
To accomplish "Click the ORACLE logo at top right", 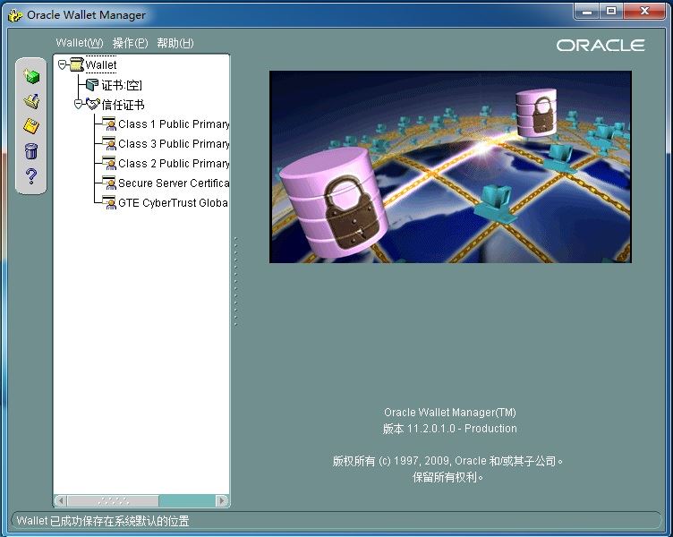I will (x=601, y=45).
